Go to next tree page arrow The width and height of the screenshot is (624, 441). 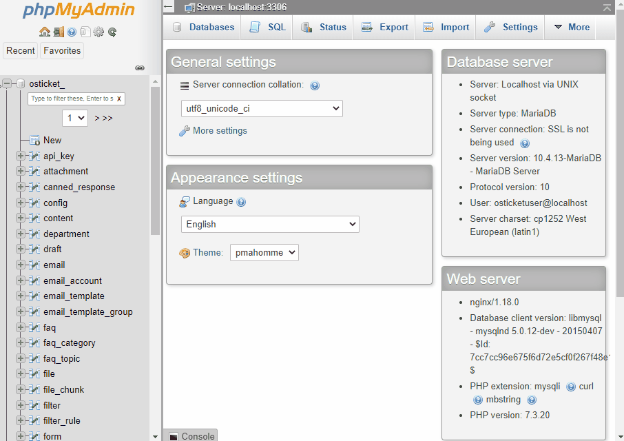click(x=96, y=119)
